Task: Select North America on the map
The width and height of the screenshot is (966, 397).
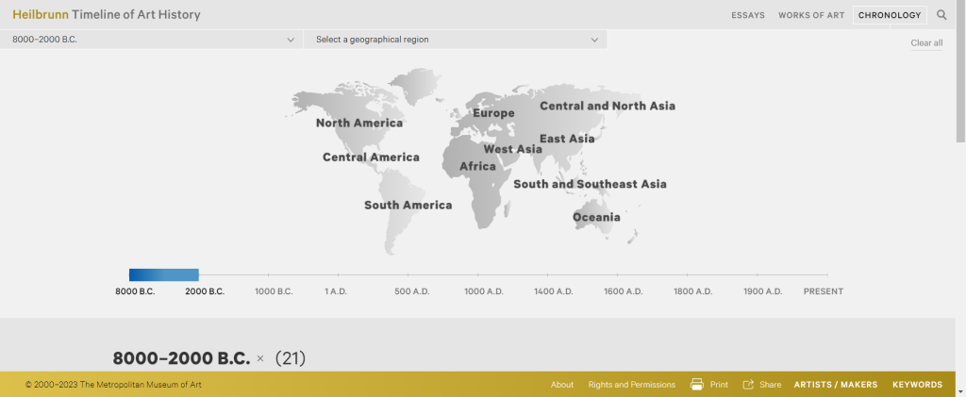Action: pyautogui.click(x=358, y=123)
